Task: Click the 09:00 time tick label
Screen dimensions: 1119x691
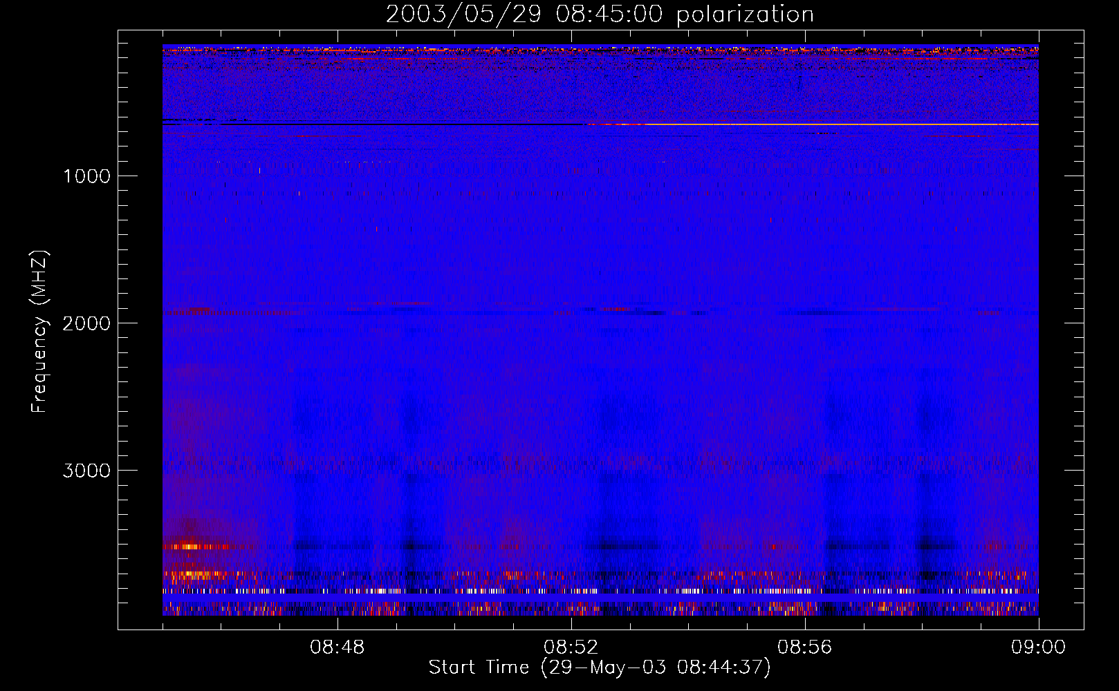Action: click(x=1039, y=647)
